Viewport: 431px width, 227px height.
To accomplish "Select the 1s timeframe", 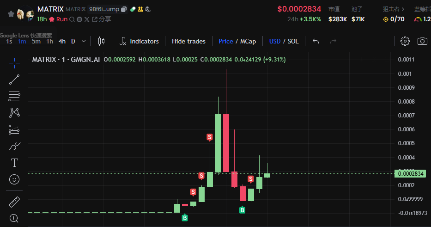I will tap(9, 41).
